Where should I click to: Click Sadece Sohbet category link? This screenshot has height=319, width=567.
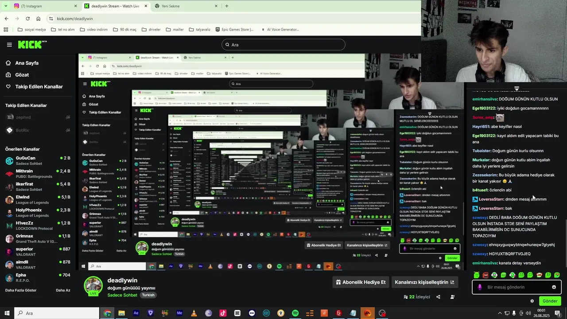click(122, 295)
